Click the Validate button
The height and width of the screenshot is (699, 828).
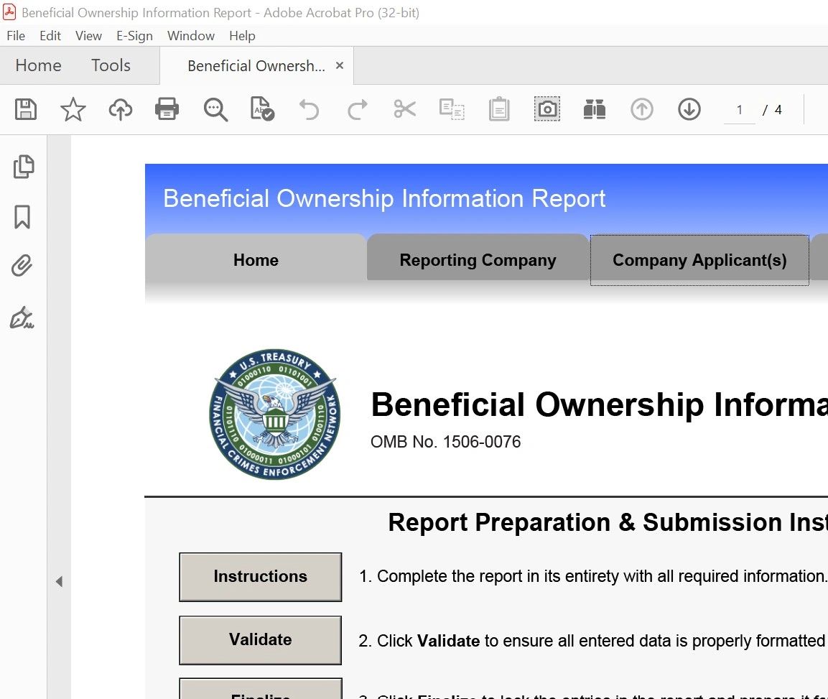[x=261, y=640]
